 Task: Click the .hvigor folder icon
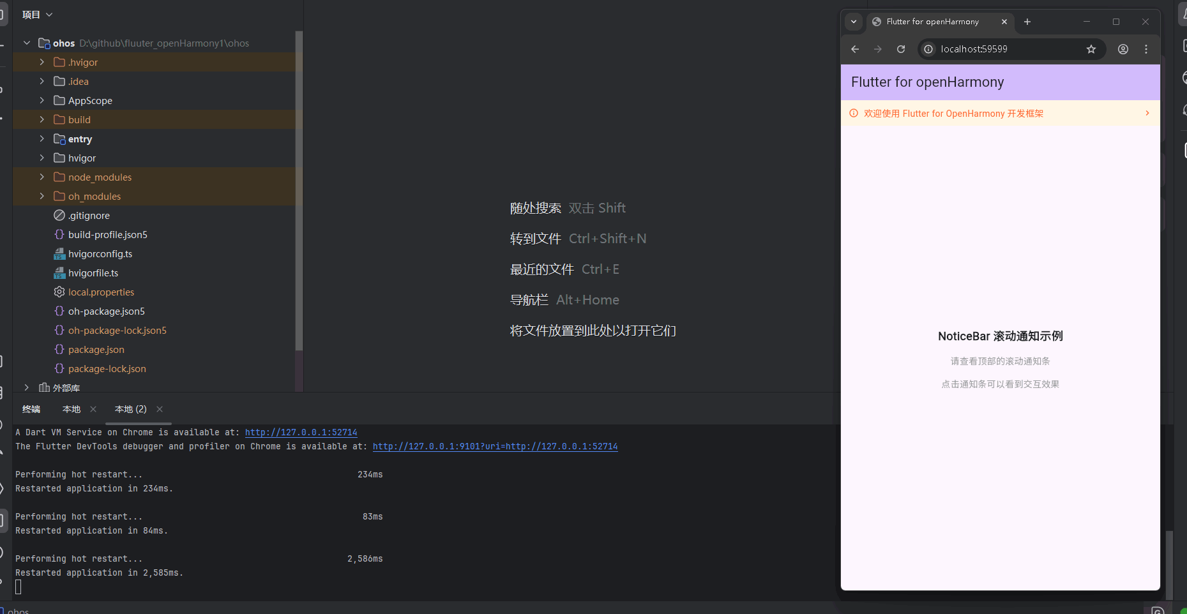(x=59, y=62)
